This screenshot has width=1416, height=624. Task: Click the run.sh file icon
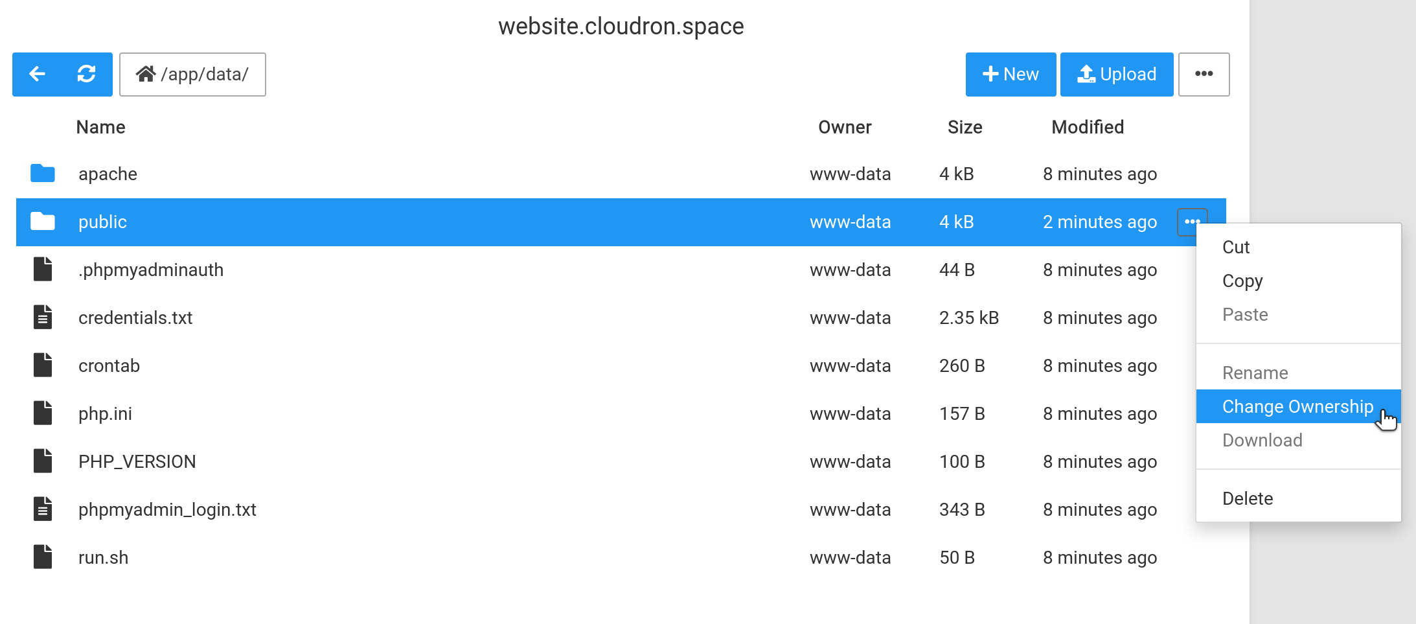[43, 557]
